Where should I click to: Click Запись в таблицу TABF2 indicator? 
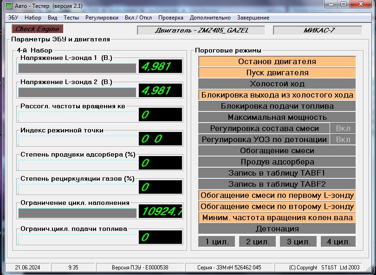[x=277, y=184]
